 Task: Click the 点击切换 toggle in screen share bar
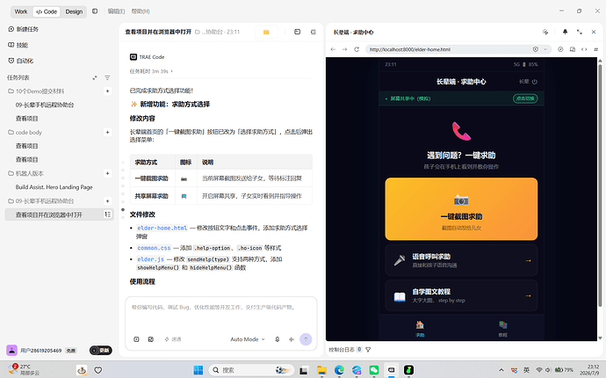point(525,98)
